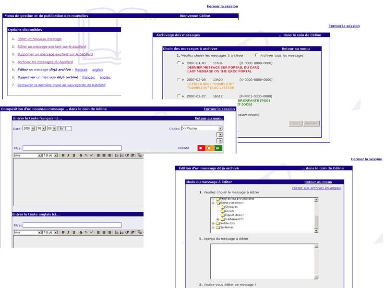Apply italic in the French text editor
The image size is (384, 288).
pos(68,156)
